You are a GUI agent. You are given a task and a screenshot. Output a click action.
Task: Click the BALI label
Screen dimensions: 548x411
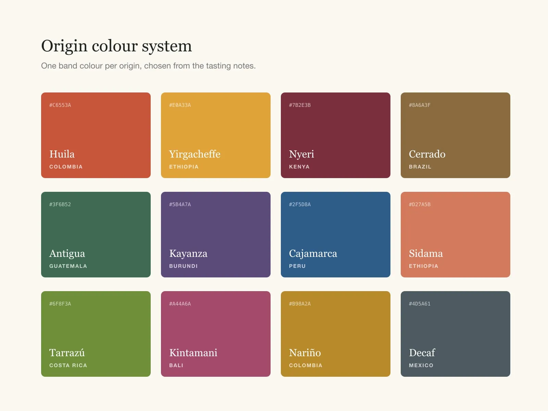176,365
